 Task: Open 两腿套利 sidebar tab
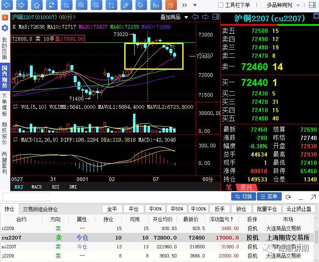point(5,163)
